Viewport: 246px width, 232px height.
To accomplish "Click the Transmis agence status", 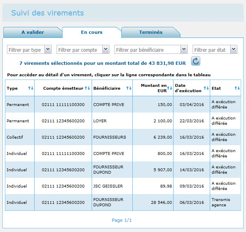I will pyautogui.click(x=221, y=202).
